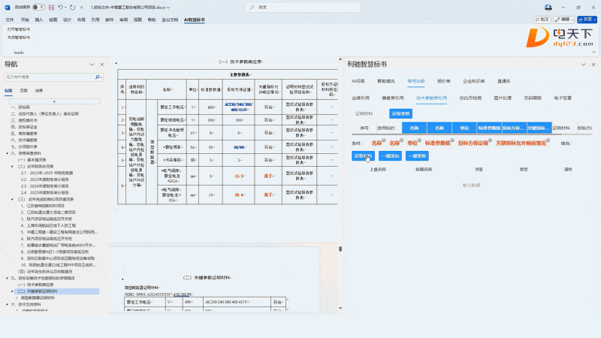Open the document filename dropdown in title bar
This screenshot has height=338, width=601.
tap(168, 8)
